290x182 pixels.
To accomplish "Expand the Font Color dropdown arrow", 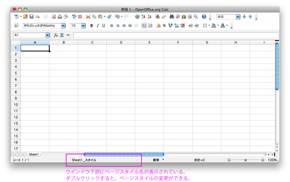I will 227,26.
